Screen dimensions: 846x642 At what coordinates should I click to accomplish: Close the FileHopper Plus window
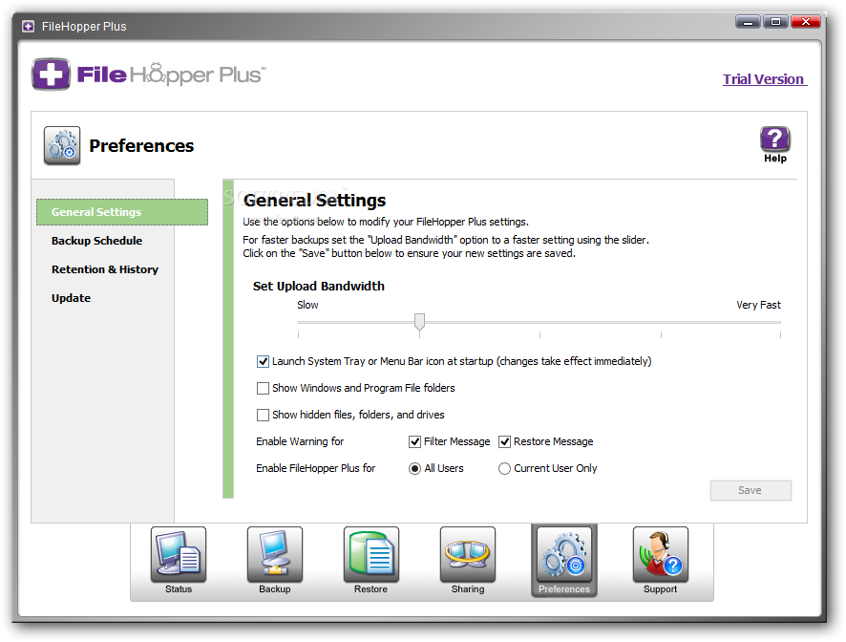point(806,22)
